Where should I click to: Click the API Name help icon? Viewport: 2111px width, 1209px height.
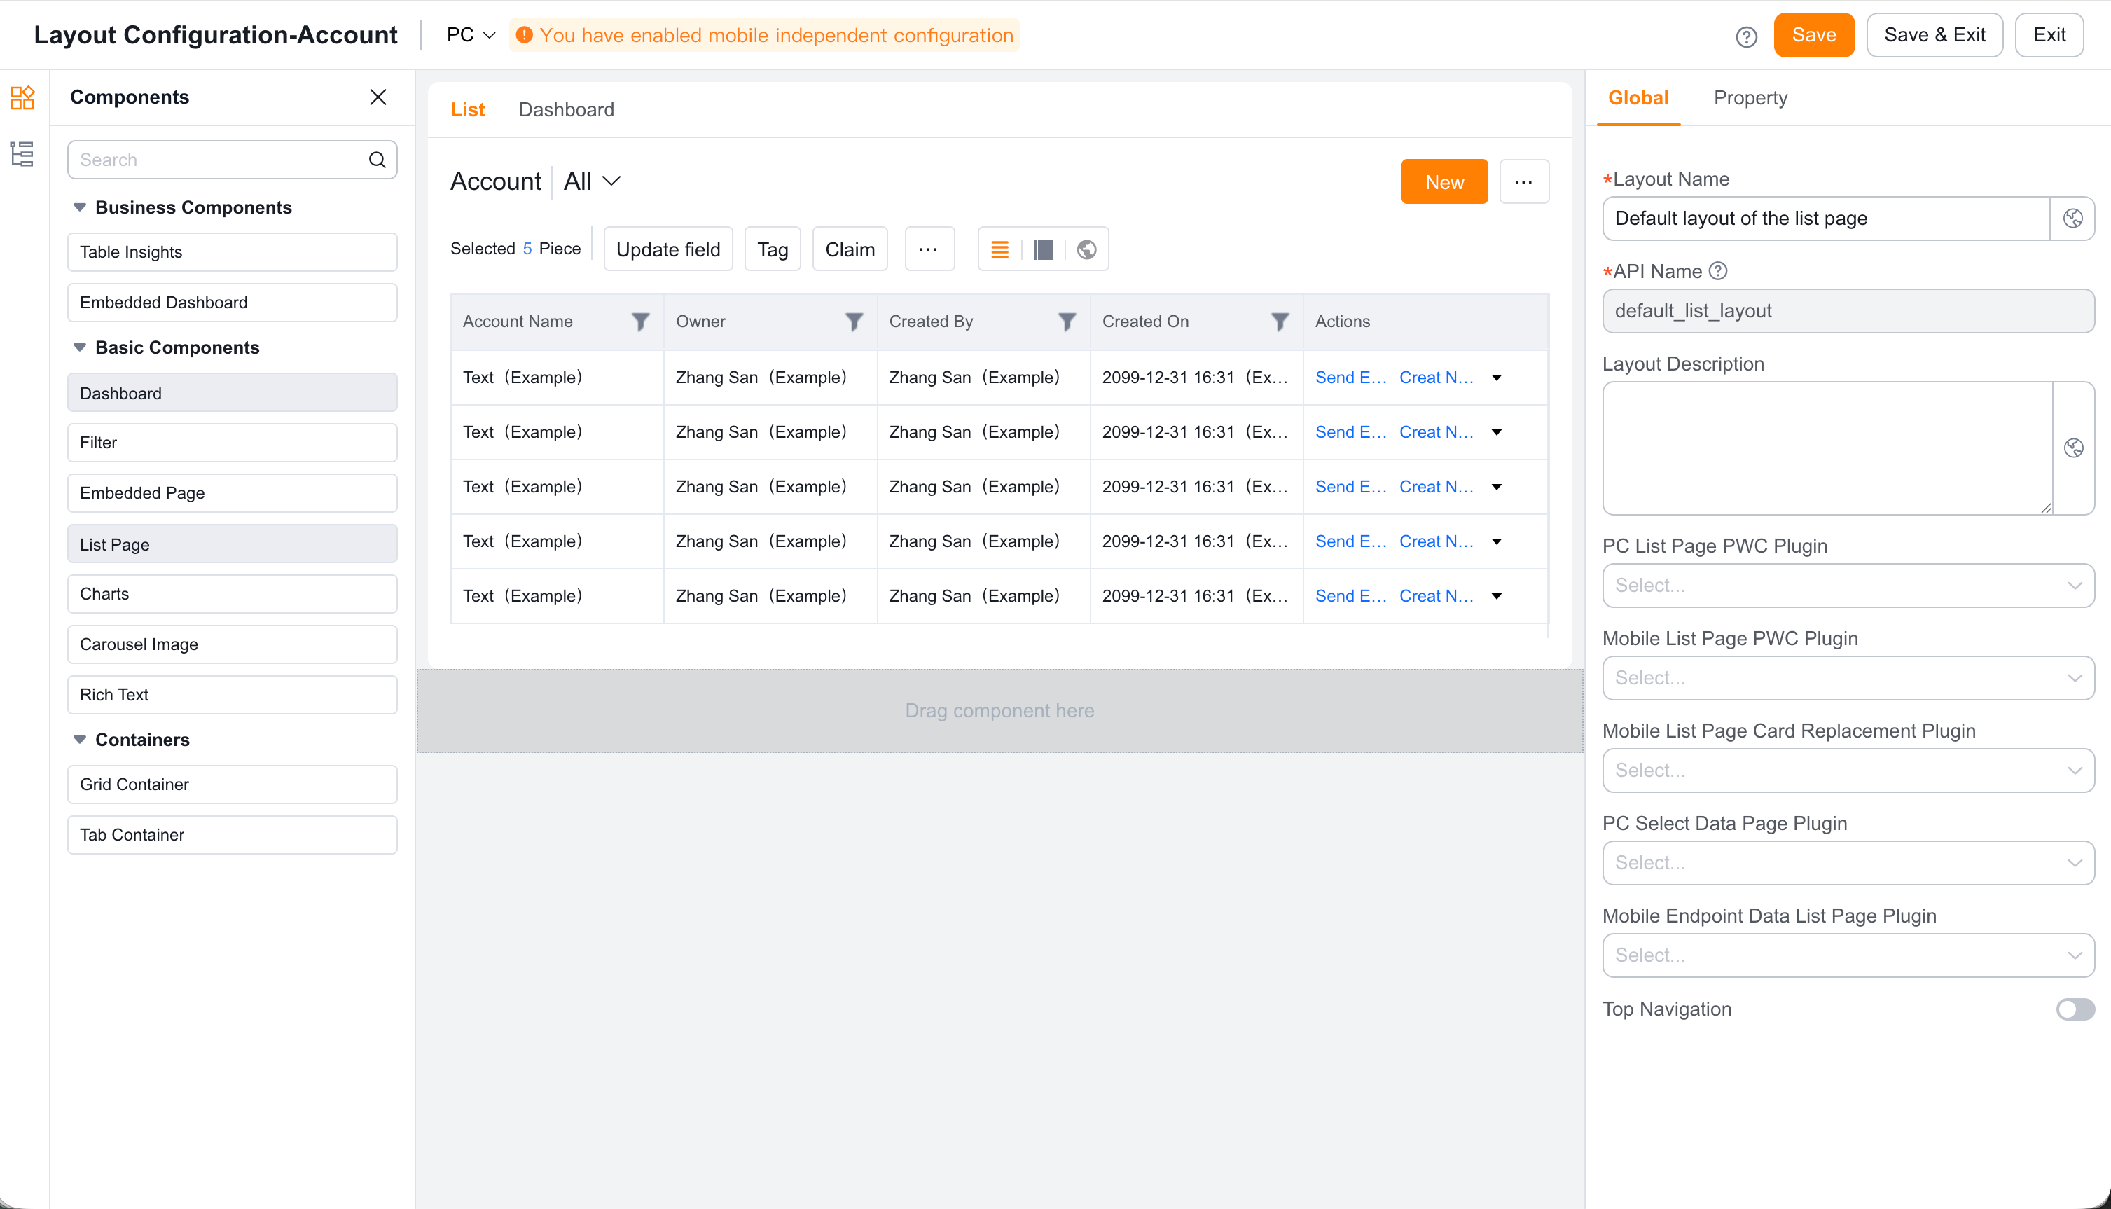[x=1717, y=270]
